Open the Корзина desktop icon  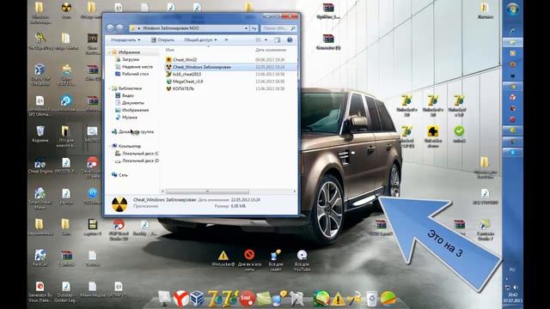tap(40, 134)
